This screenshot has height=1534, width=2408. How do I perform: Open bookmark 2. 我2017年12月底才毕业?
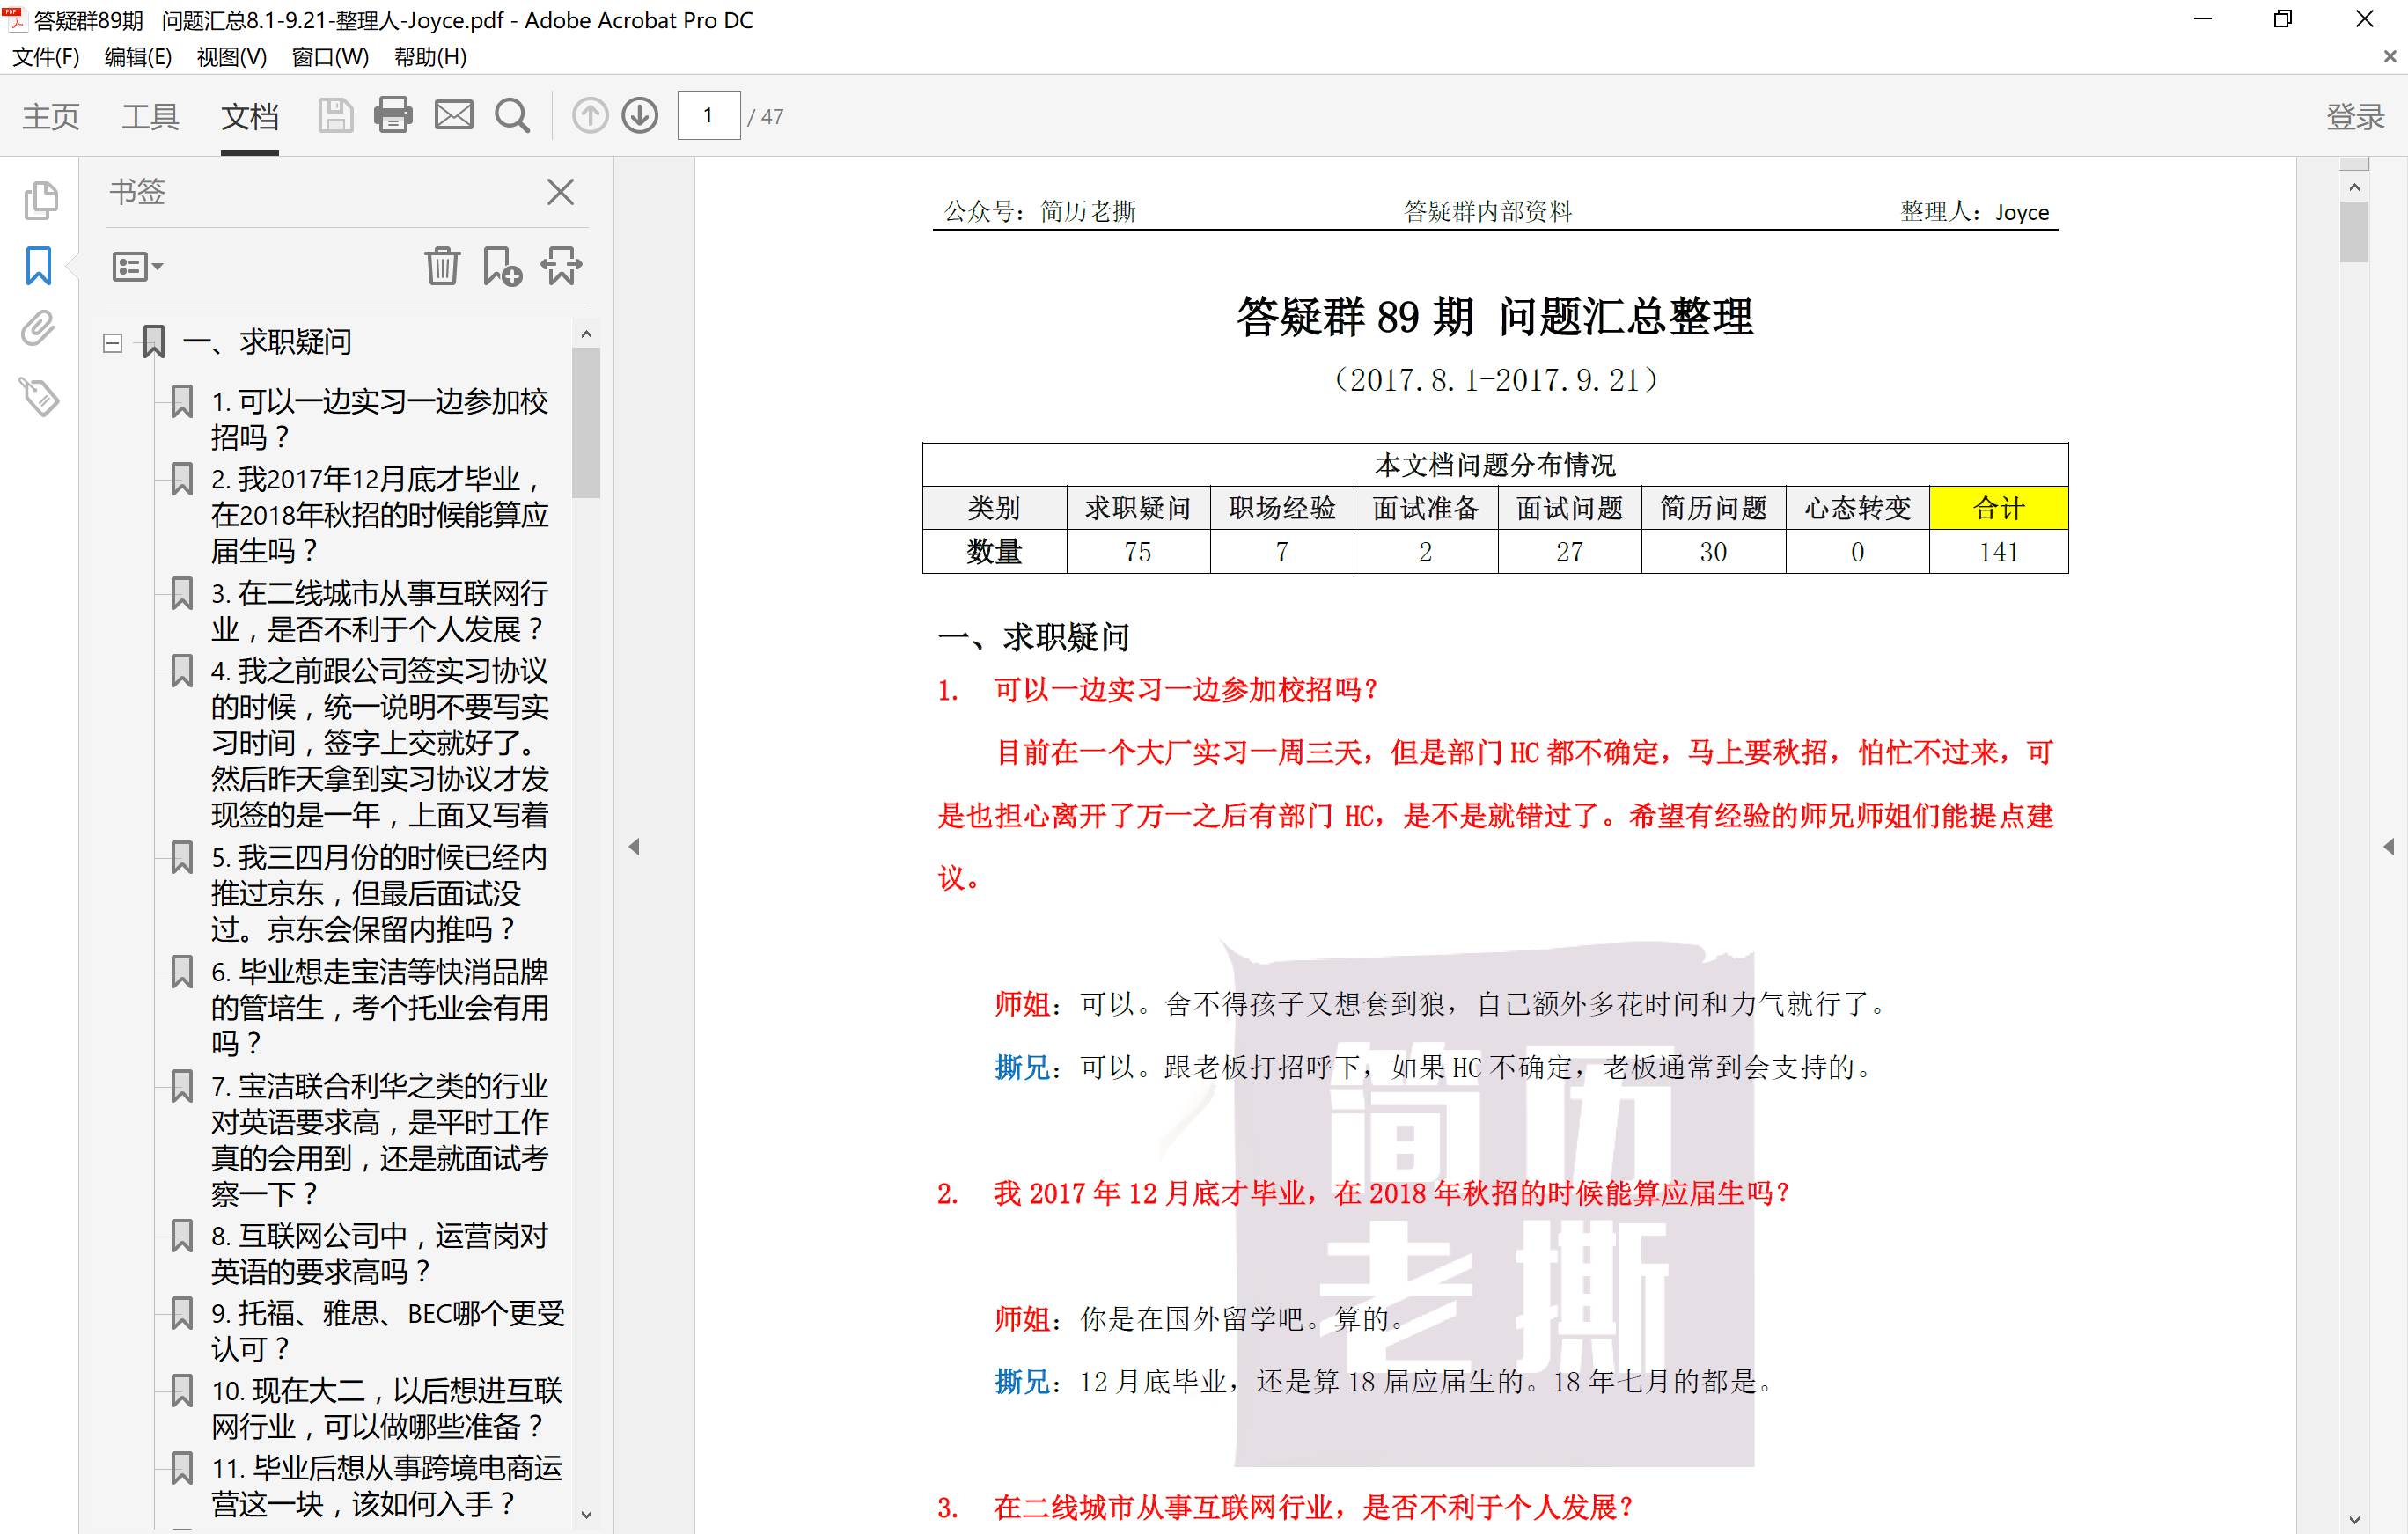[379, 514]
